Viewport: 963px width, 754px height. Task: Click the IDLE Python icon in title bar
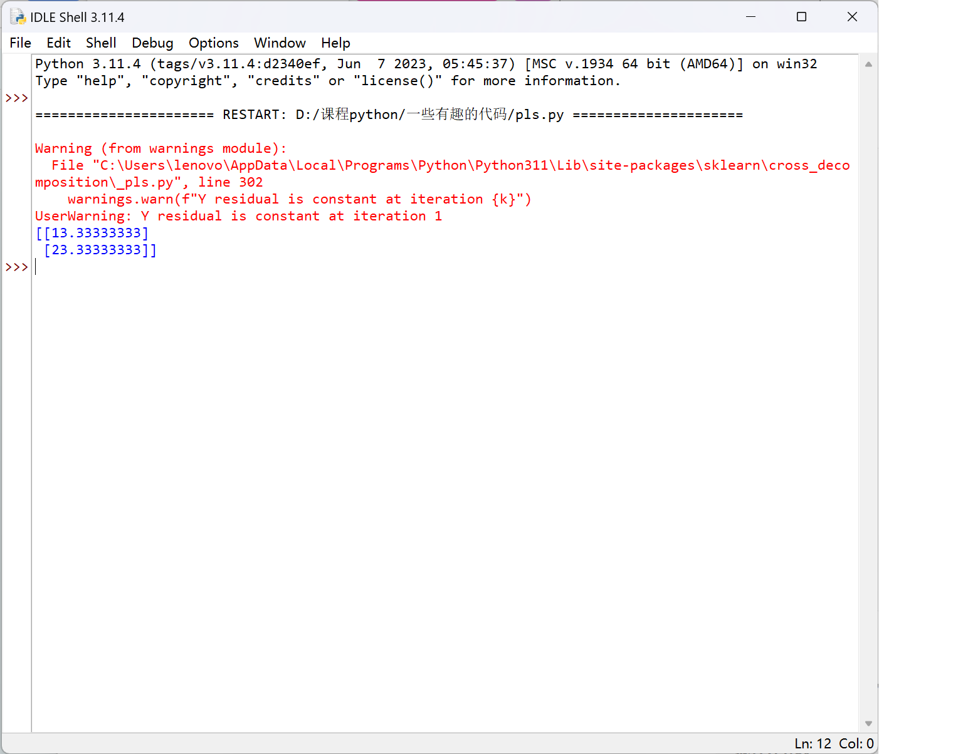pos(18,17)
